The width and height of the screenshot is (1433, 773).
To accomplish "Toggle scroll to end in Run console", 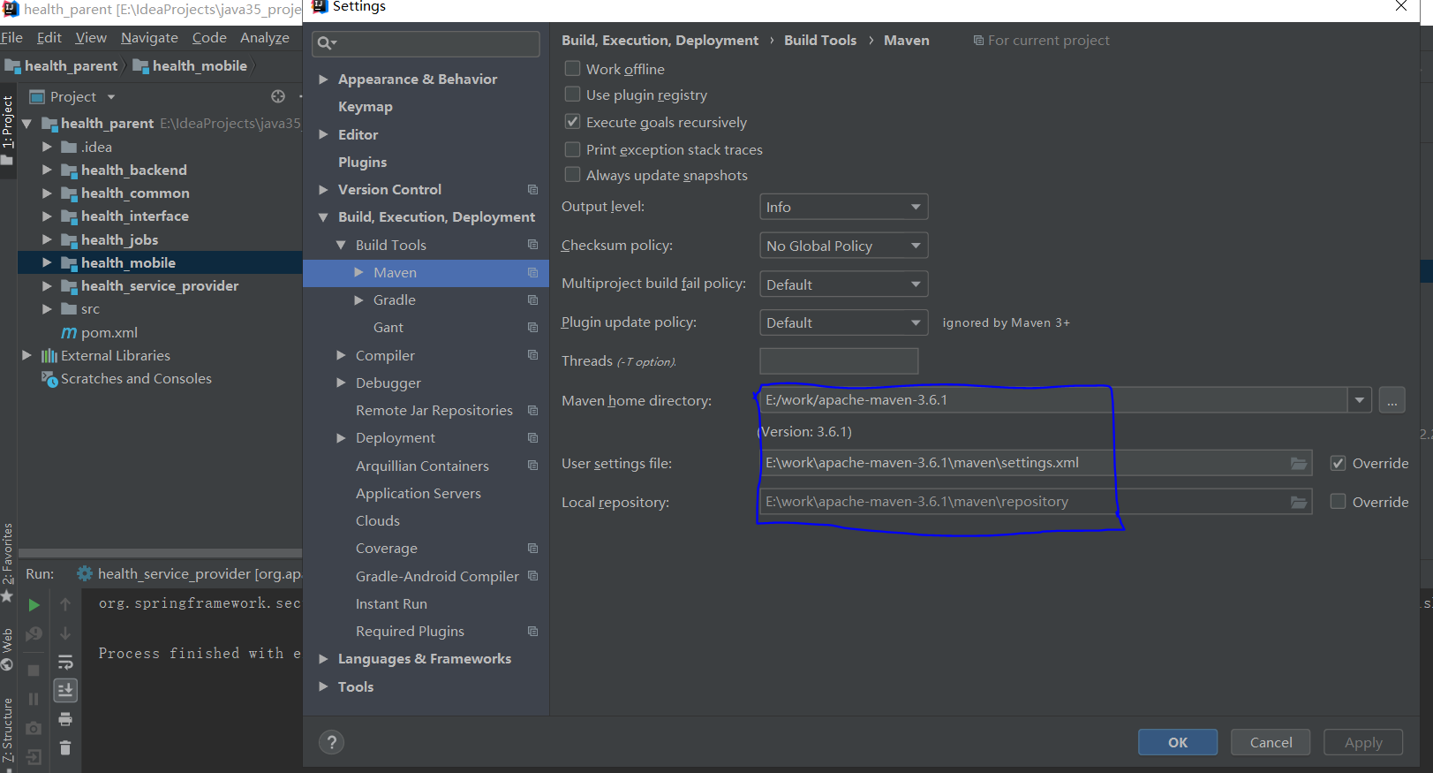I will point(65,690).
